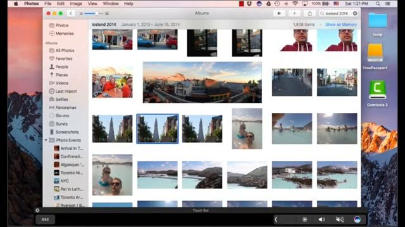Viewport: 405px width, 227px height.
Task: Open the File menu
Action: 48,4
